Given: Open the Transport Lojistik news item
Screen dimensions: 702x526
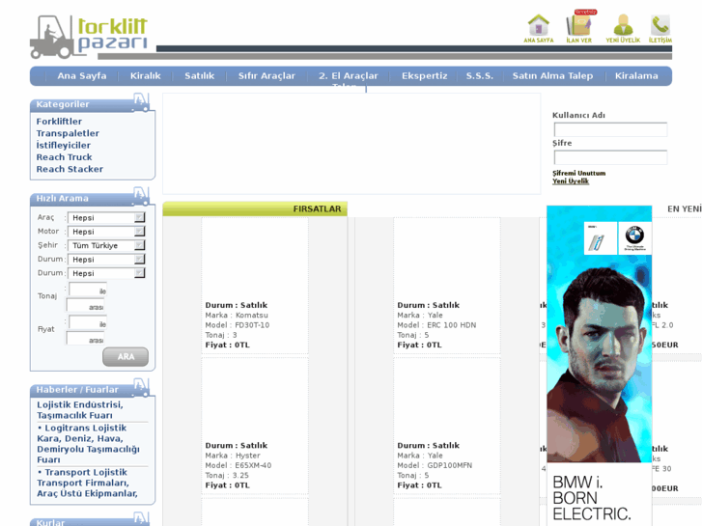Looking at the screenshot, I should (87, 483).
